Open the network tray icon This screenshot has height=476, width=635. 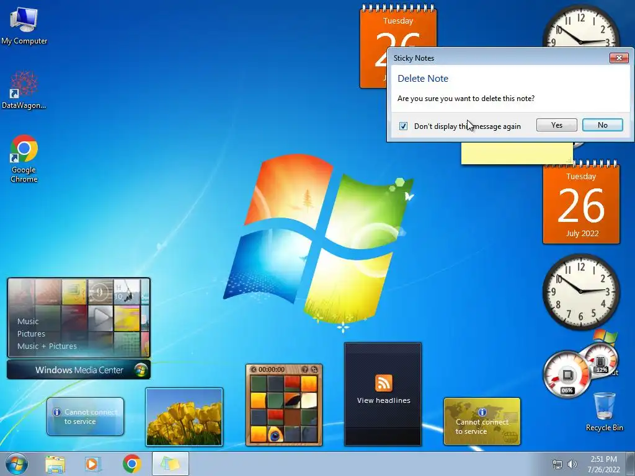[x=557, y=465]
